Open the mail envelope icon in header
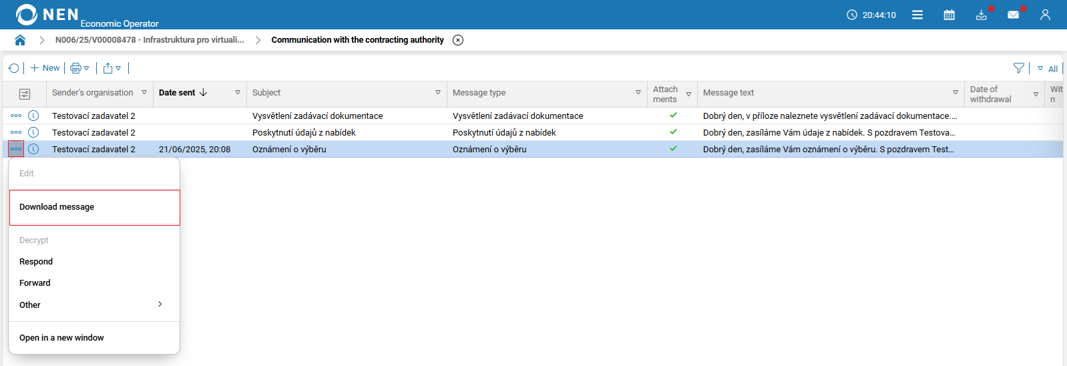1067x366 pixels. pyautogui.click(x=1013, y=15)
